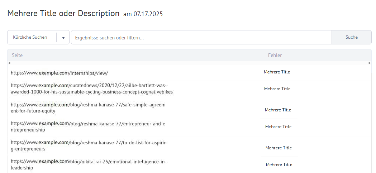
Task: Click Mehrere Title for the curatednews row
Action: 277,89
